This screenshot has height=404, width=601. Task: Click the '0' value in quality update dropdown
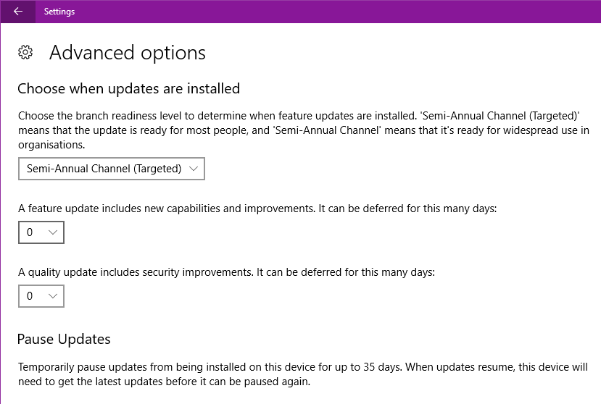click(30, 296)
